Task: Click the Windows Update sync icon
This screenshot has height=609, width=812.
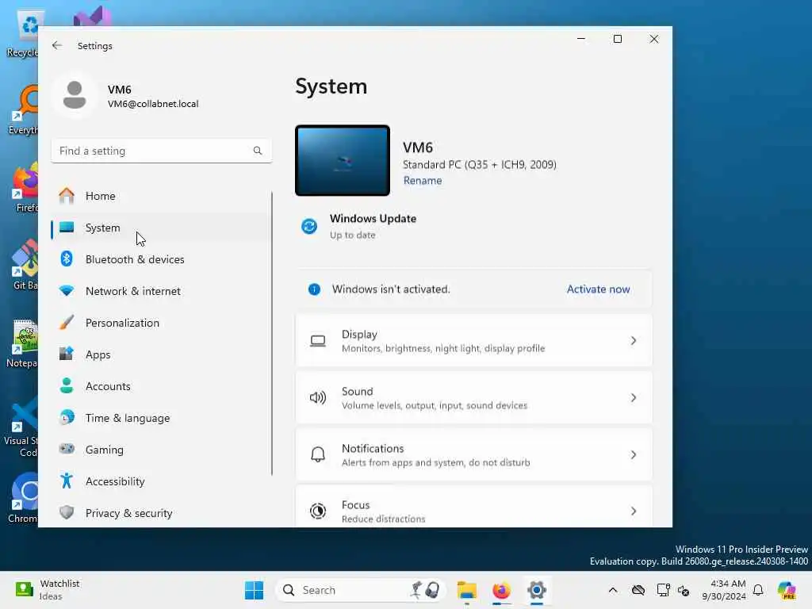Action: point(309,226)
